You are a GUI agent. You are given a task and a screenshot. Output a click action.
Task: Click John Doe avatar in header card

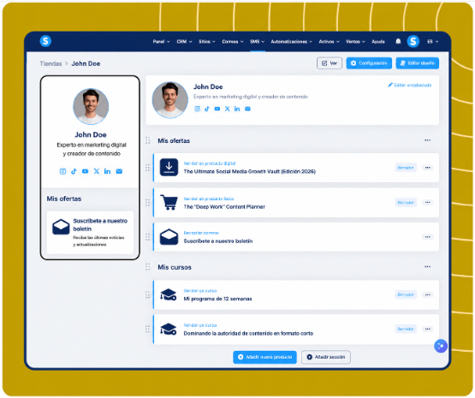pos(170,100)
